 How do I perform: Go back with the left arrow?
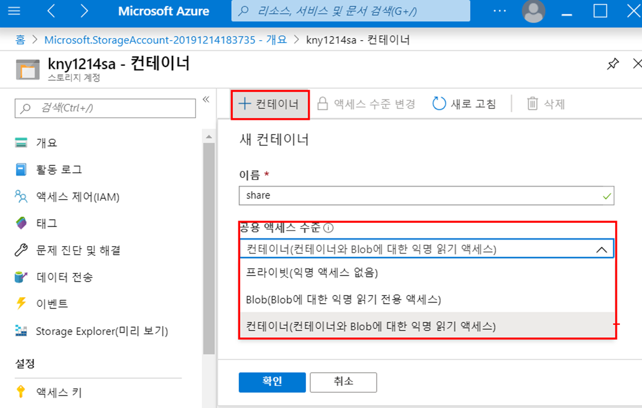[51, 11]
